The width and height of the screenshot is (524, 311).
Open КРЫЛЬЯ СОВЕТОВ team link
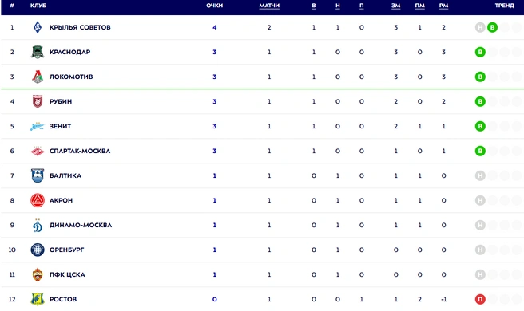click(80, 27)
